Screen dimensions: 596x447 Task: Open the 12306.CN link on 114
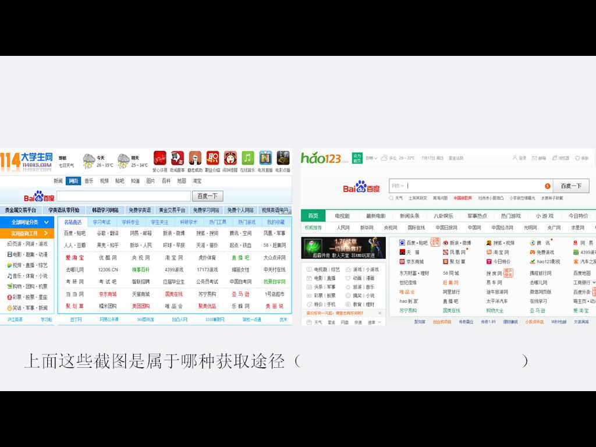coord(108,270)
